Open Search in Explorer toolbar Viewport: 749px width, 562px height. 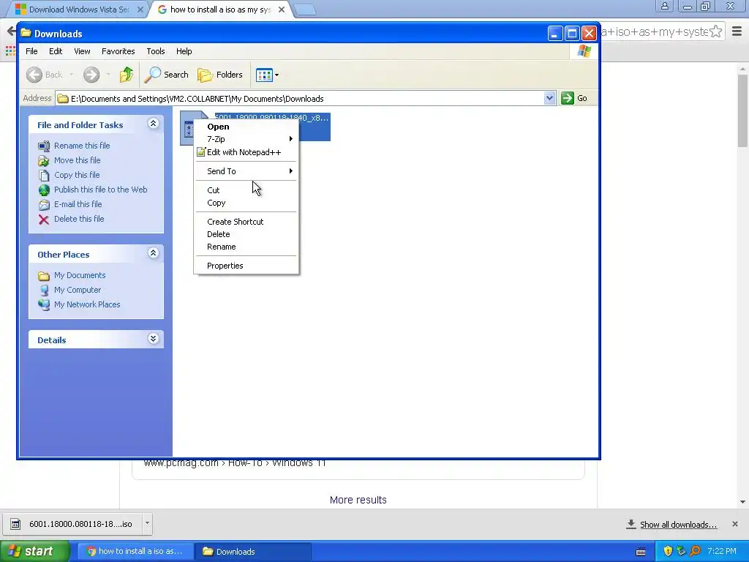166,75
